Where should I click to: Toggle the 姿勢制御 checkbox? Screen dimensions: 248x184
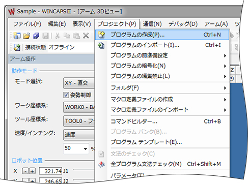coord(66,95)
